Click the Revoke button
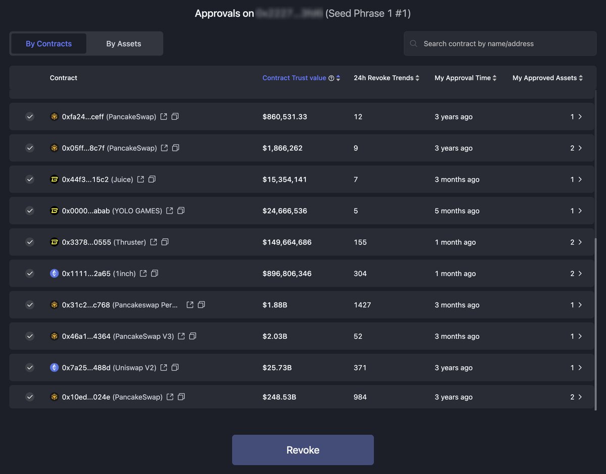This screenshot has height=474, width=606. 303,450
